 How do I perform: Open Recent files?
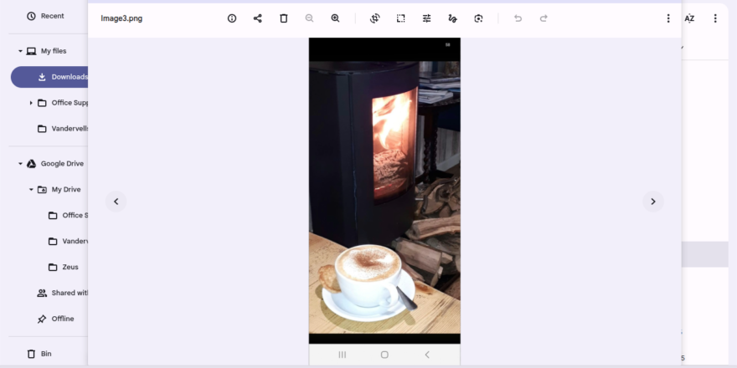pyautogui.click(x=45, y=16)
